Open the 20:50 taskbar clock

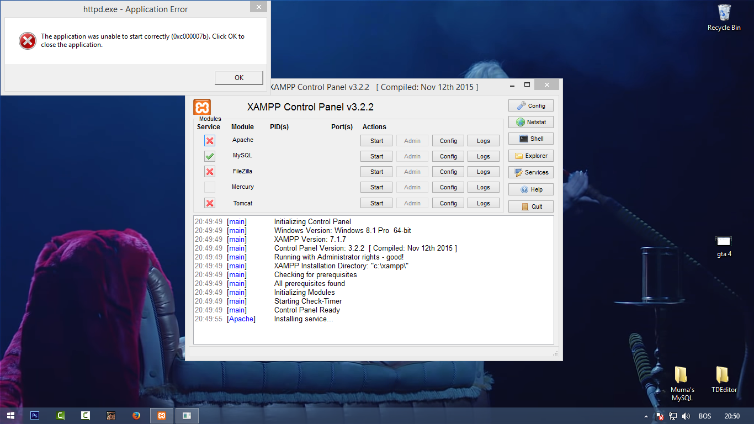[x=732, y=416]
